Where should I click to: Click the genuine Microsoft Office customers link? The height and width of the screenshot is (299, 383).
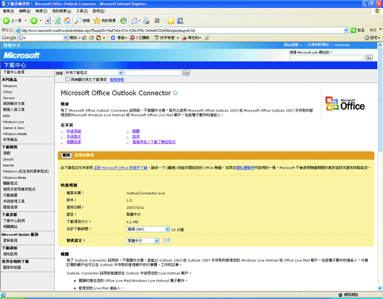point(121,168)
